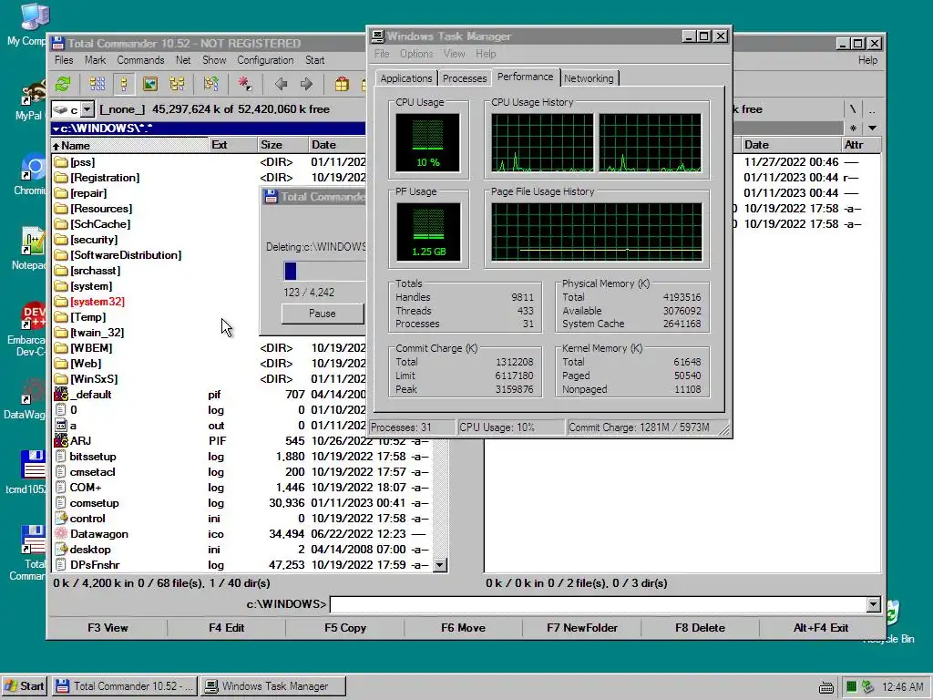The width and height of the screenshot is (933, 700).
Task: Click into the c:\WINDOWS> command line field
Action: pos(599,605)
